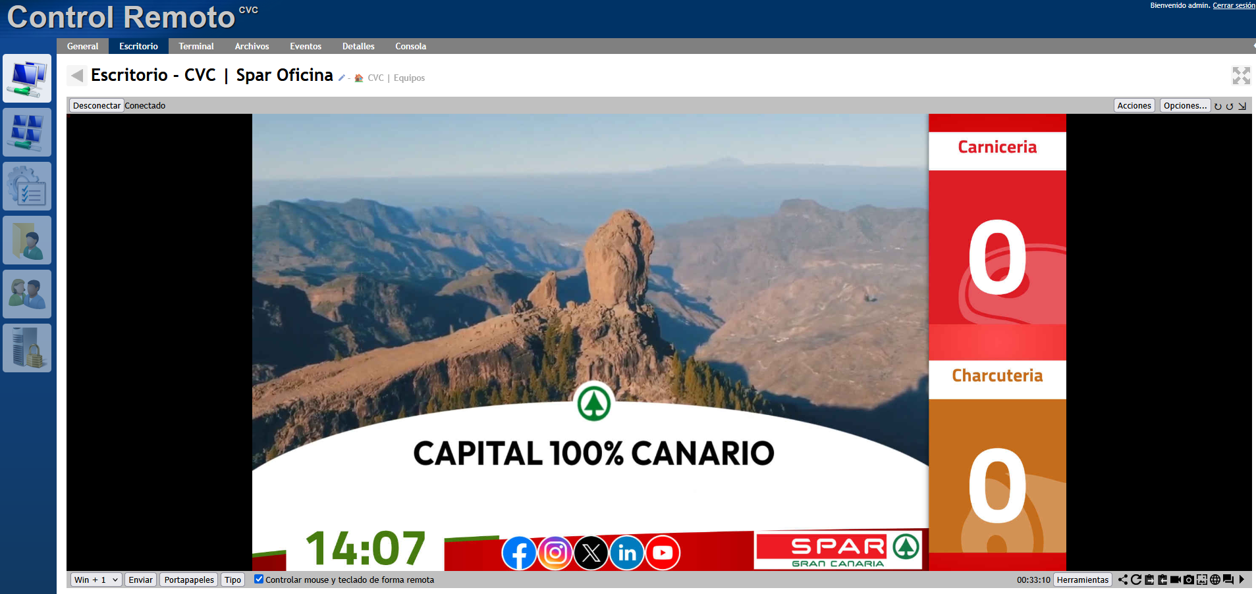Click the Desconectar button

(97, 105)
